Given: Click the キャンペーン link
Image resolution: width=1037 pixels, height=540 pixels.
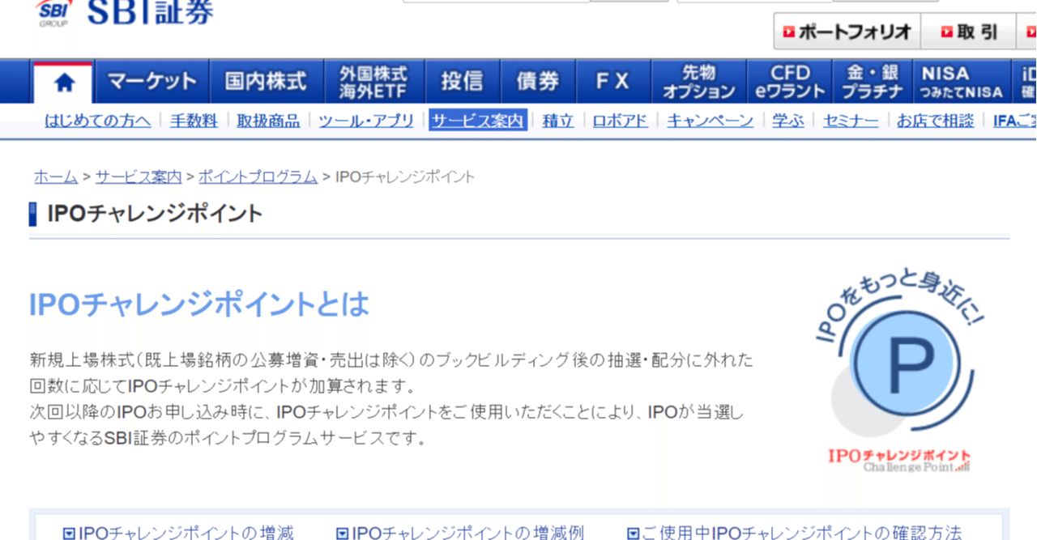Looking at the screenshot, I should click(x=710, y=119).
